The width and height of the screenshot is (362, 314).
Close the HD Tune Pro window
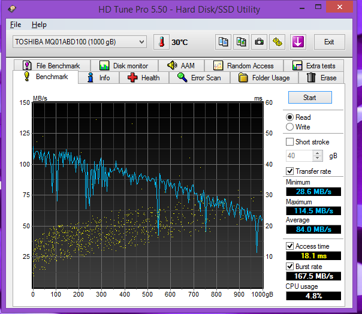pyautogui.click(x=339, y=7)
